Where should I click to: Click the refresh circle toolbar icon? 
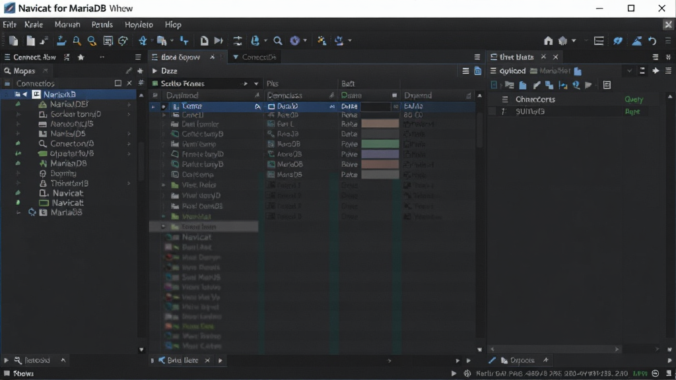click(123, 40)
